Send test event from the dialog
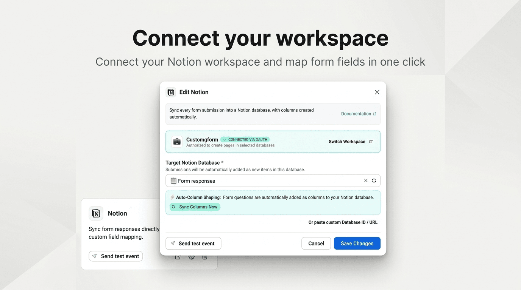521x290 pixels. pyautogui.click(x=193, y=244)
